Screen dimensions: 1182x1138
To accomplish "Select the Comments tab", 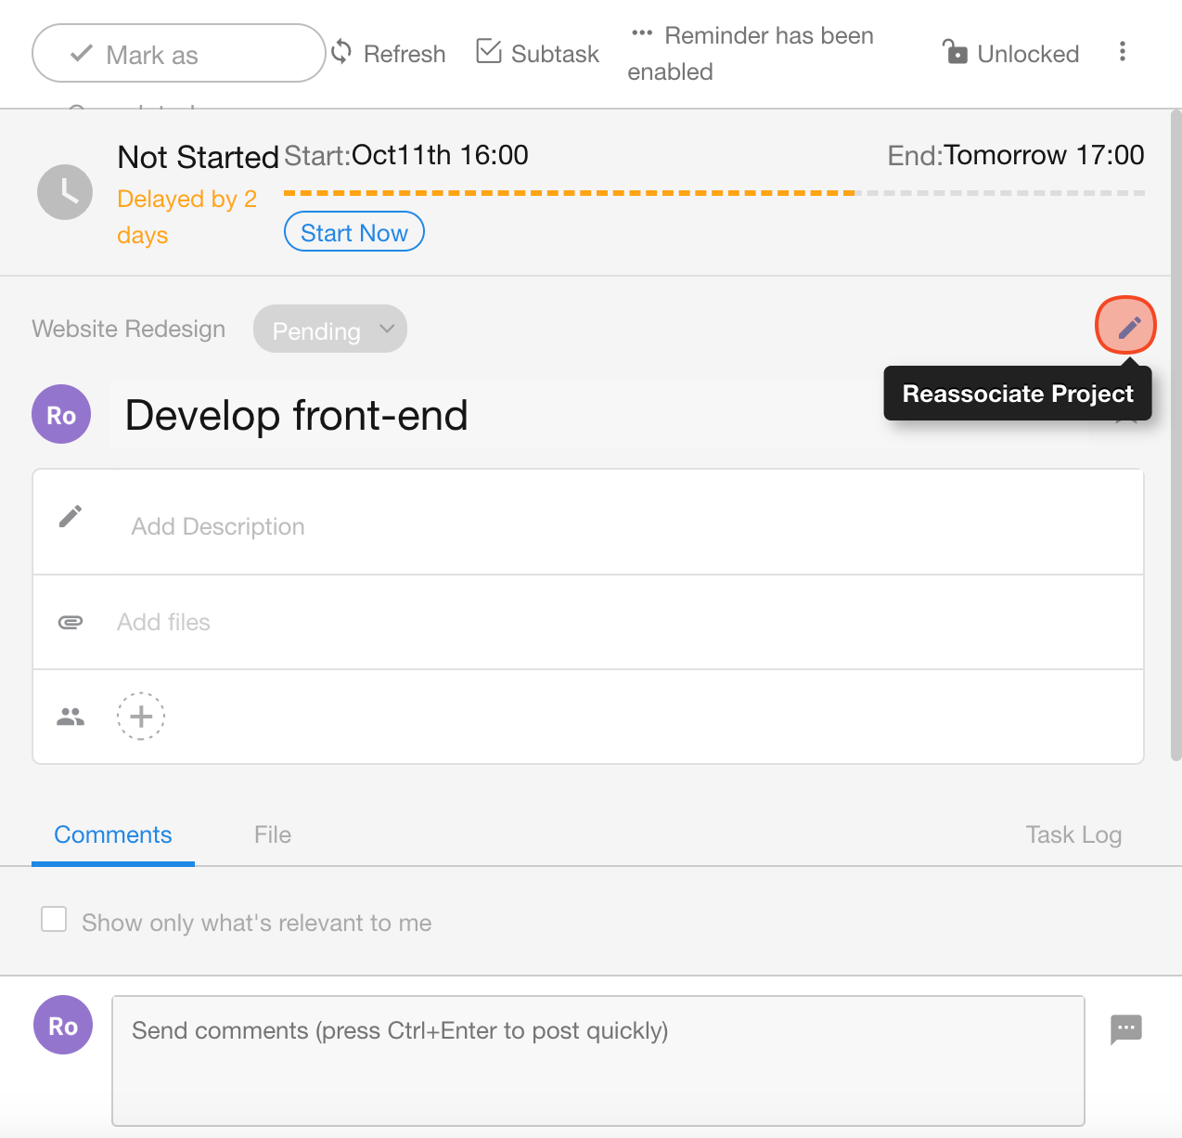I will (x=113, y=834).
